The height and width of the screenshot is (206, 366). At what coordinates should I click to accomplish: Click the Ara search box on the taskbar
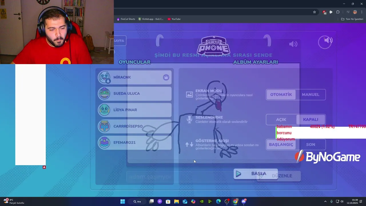tap(137, 201)
